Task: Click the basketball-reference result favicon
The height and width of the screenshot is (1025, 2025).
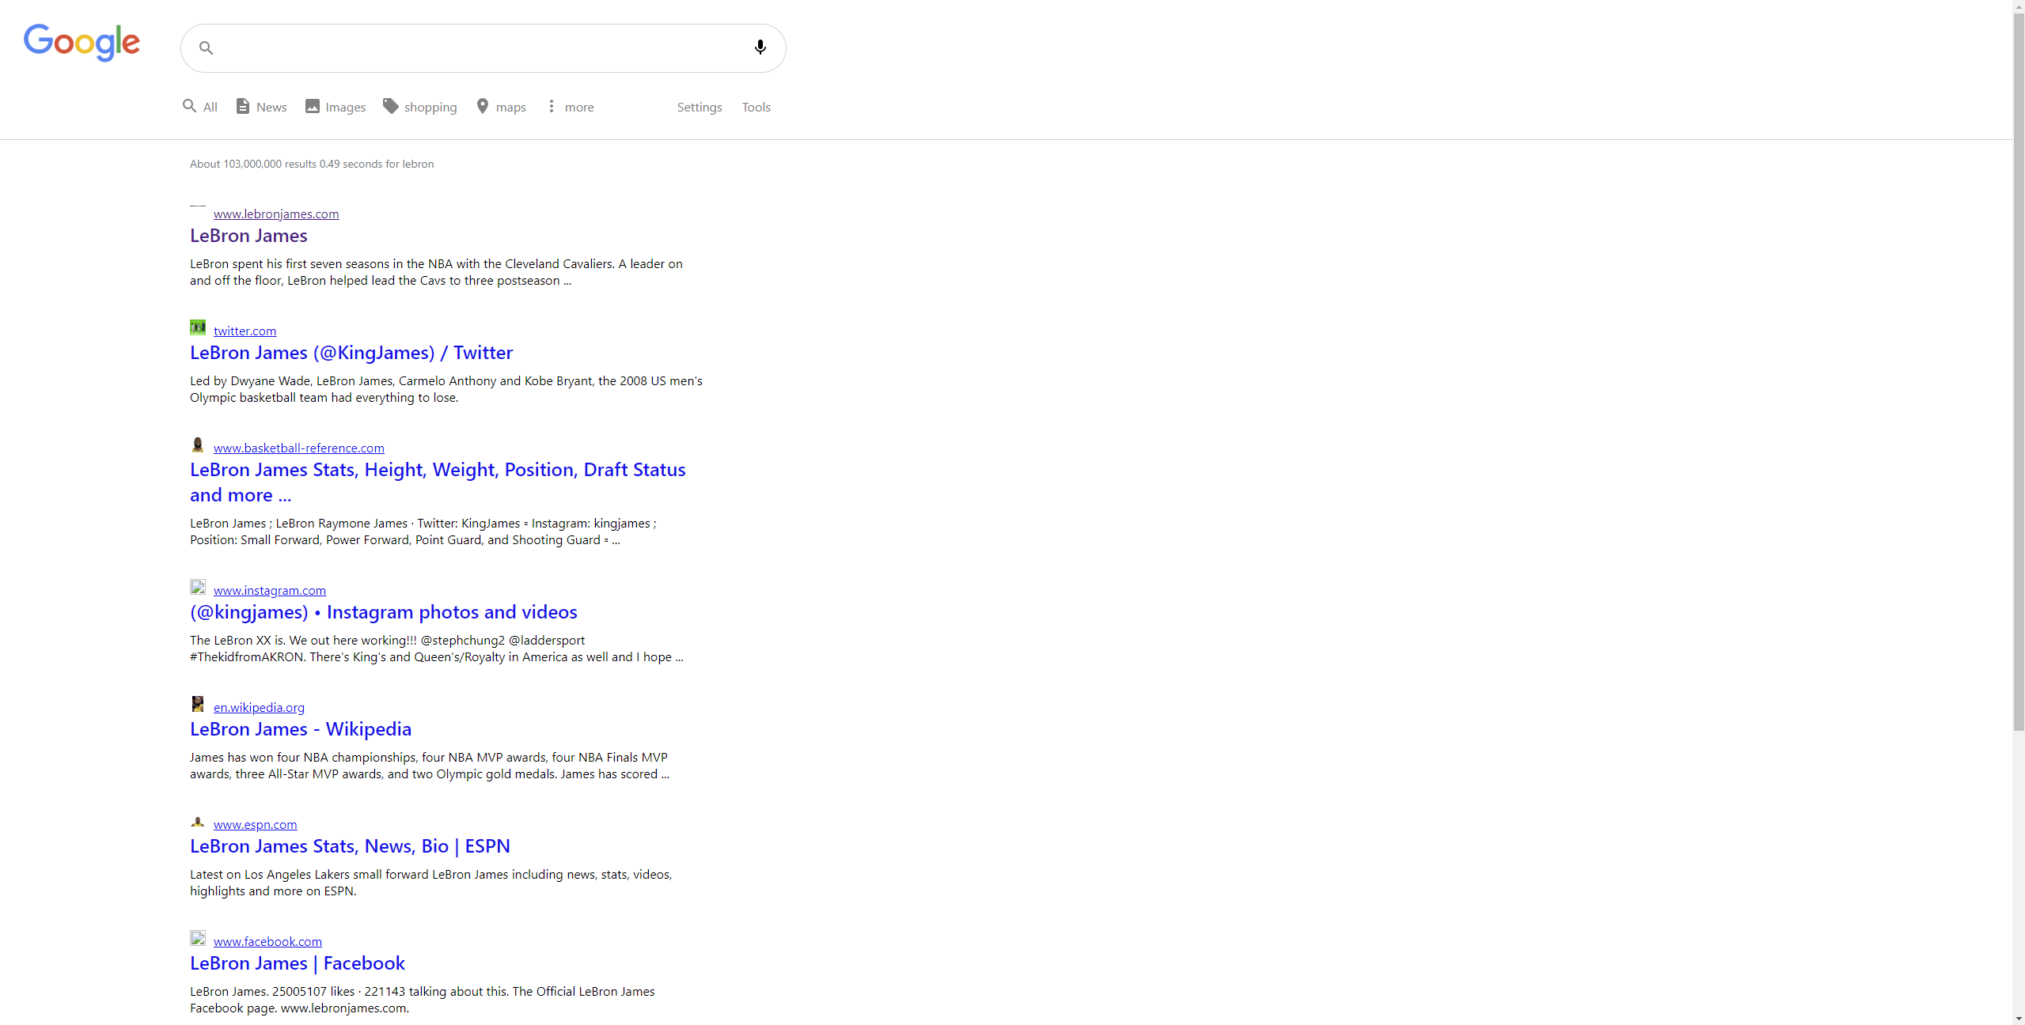Action: tap(198, 444)
